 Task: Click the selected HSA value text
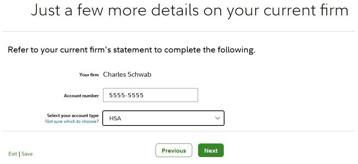(115, 119)
